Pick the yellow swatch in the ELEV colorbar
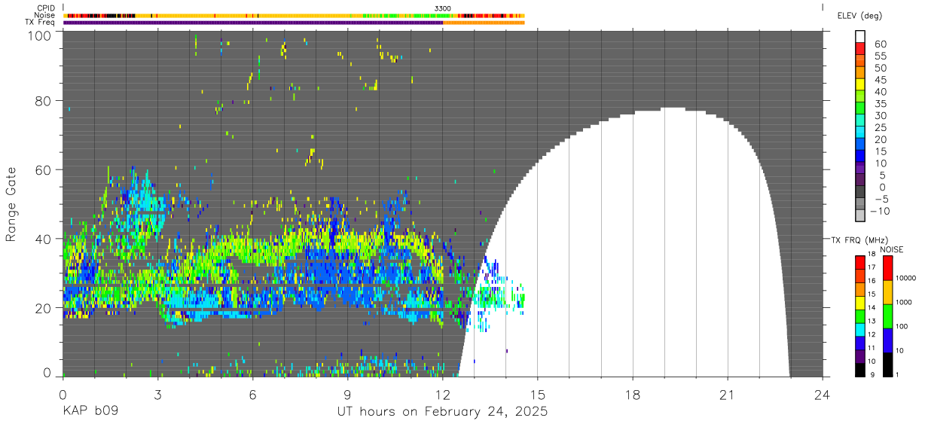 (x=860, y=84)
